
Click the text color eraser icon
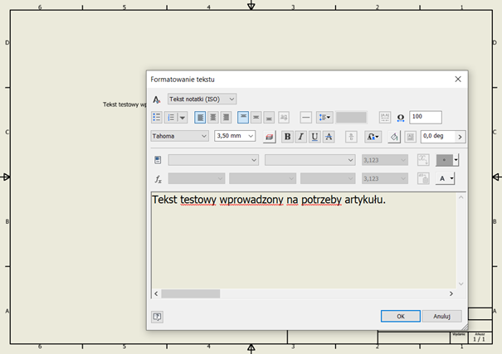(268, 137)
